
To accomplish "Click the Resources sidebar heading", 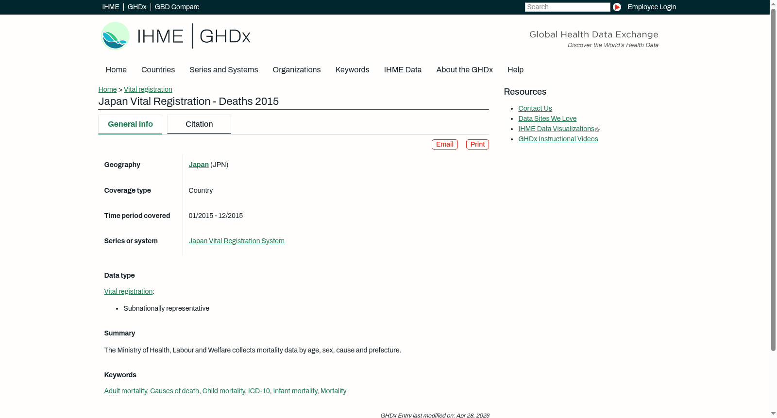I will pyautogui.click(x=525, y=92).
